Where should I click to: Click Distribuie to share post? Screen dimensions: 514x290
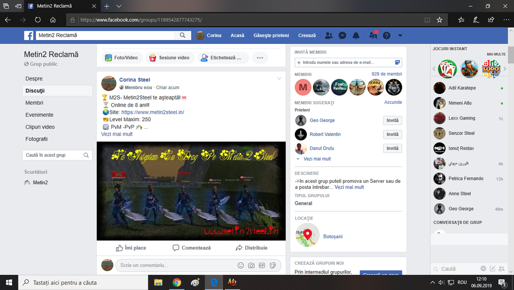coord(252,248)
